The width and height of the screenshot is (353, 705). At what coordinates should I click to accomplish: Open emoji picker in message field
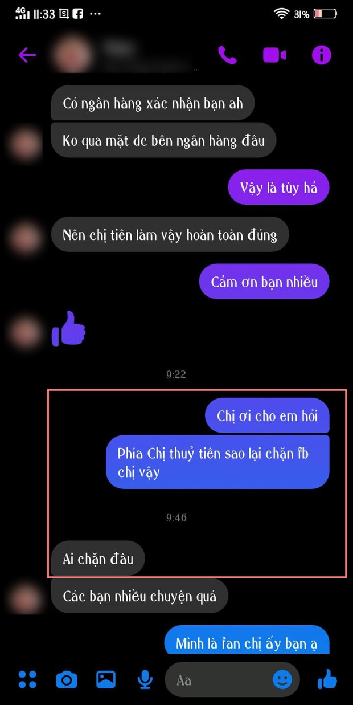pyautogui.click(x=282, y=679)
